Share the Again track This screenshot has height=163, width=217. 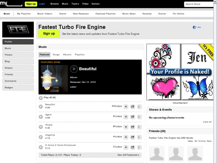(133, 117)
